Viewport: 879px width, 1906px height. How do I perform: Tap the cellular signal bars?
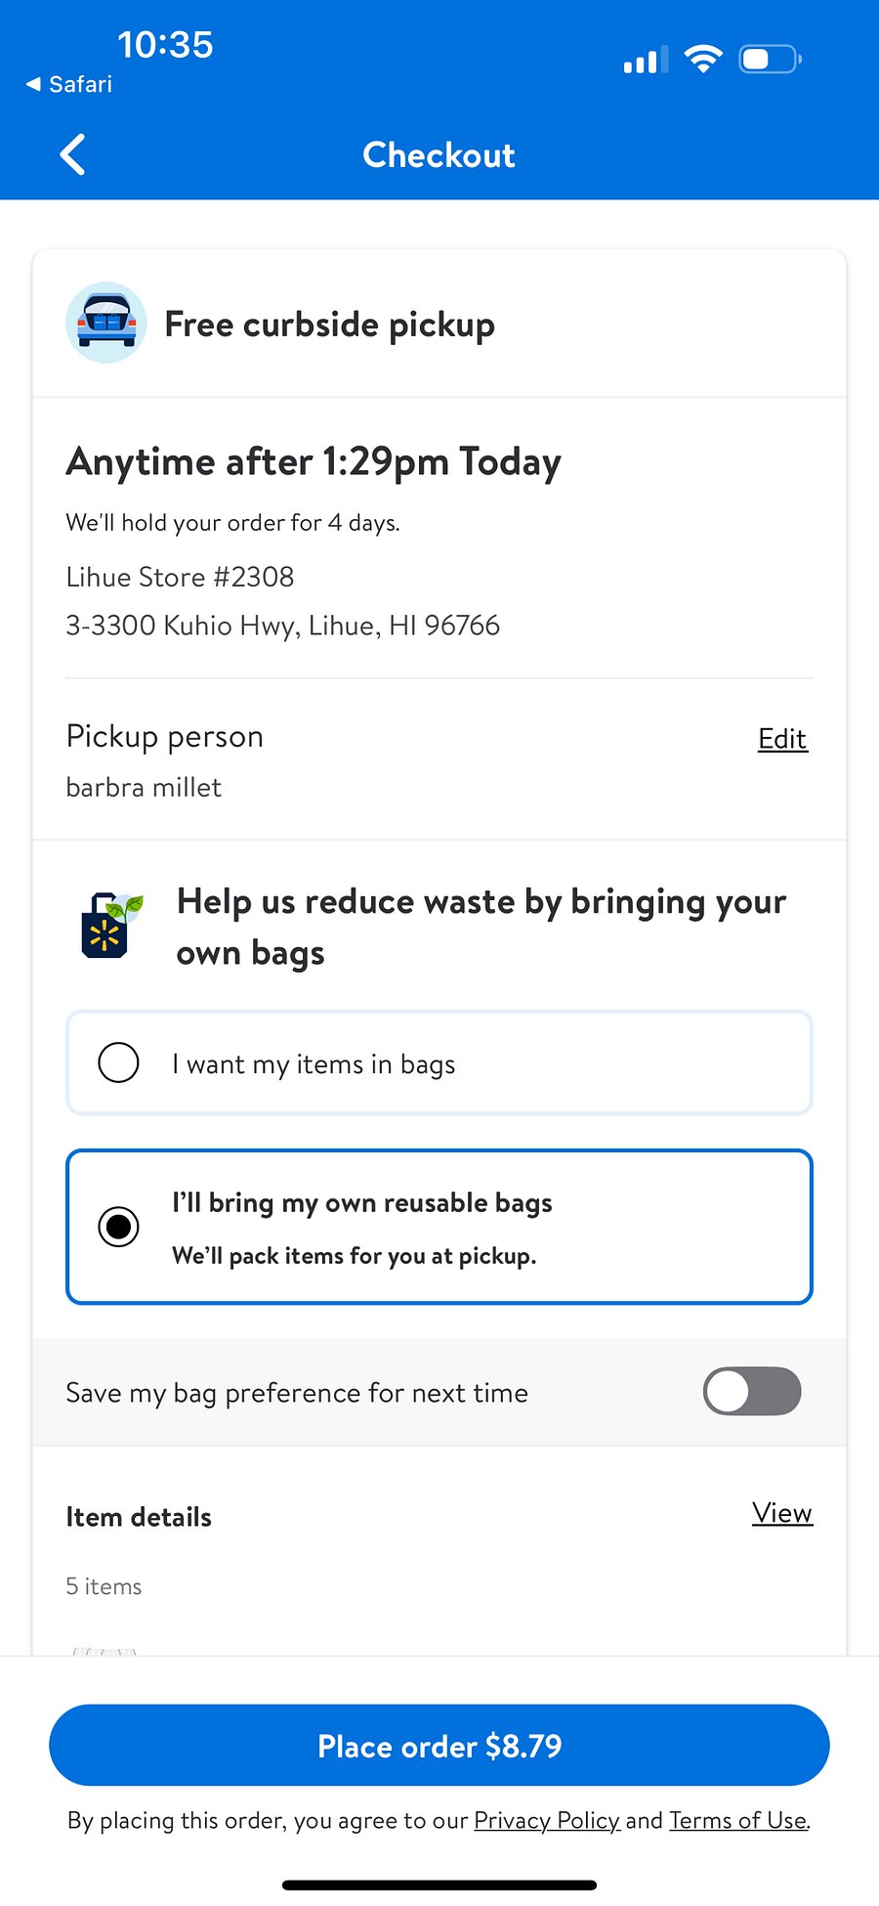pos(646,60)
